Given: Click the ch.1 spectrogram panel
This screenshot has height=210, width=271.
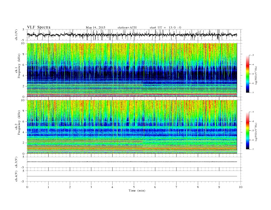Looking at the screenshot, I should (132, 70).
